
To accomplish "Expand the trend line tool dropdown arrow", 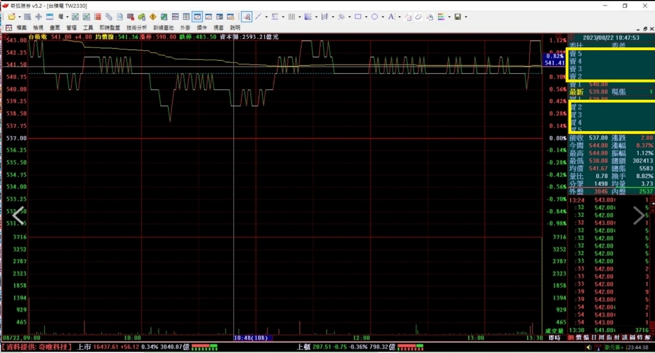I will 266,17.
